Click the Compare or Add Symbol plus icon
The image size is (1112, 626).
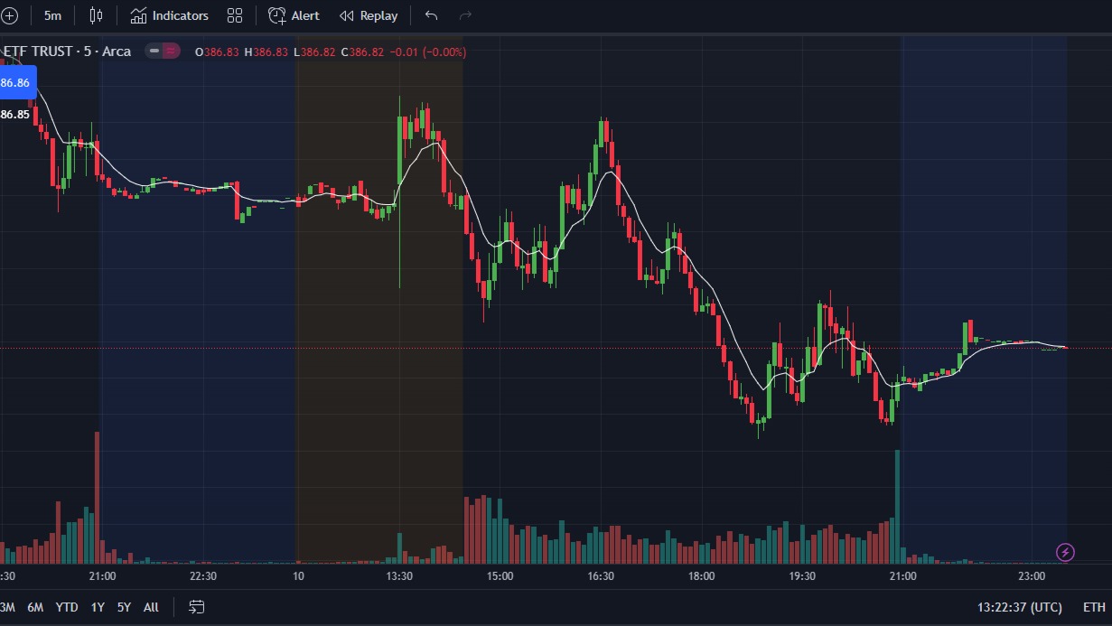[x=9, y=15]
